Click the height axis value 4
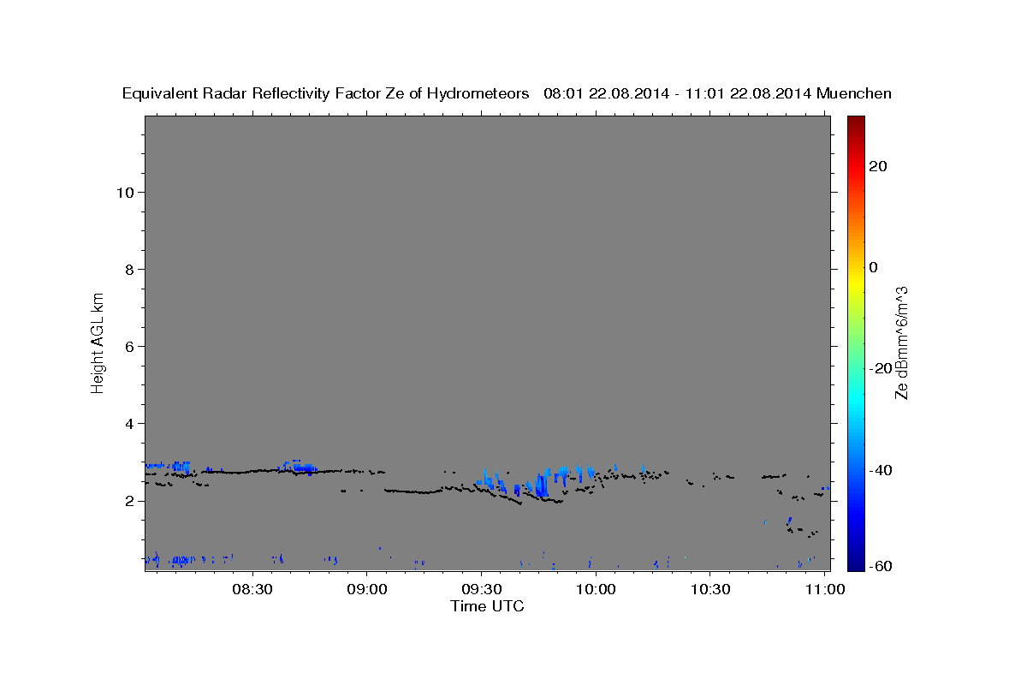This screenshot has width=1027, height=685. (129, 423)
